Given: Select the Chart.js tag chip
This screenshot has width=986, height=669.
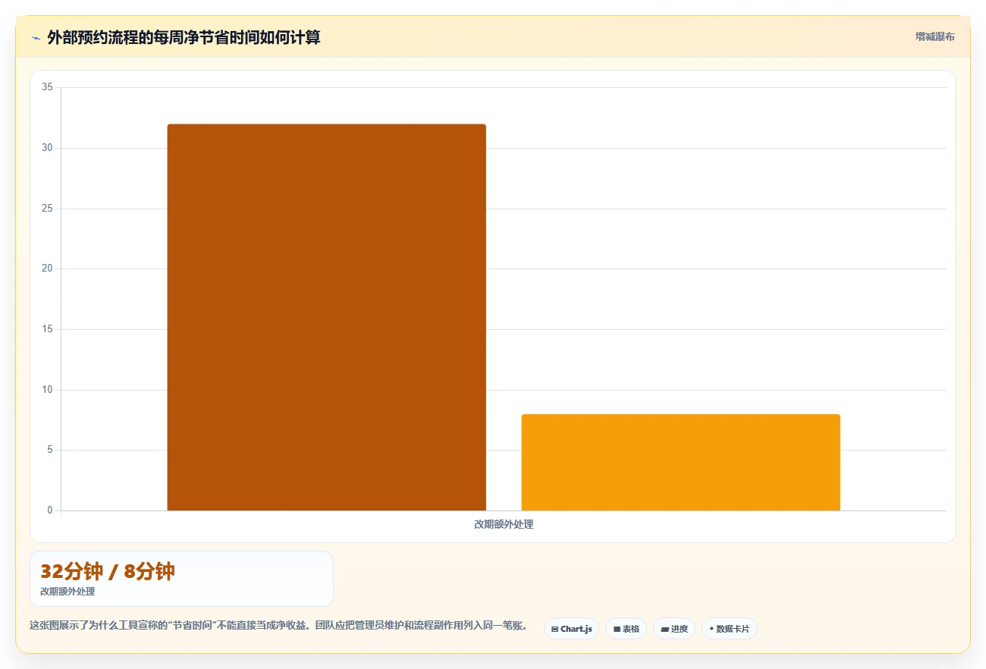Looking at the screenshot, I should [x=571, y=629].
